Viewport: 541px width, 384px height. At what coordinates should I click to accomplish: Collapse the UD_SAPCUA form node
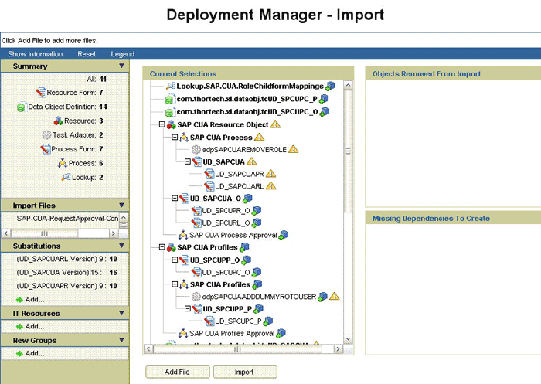[187, 161]
